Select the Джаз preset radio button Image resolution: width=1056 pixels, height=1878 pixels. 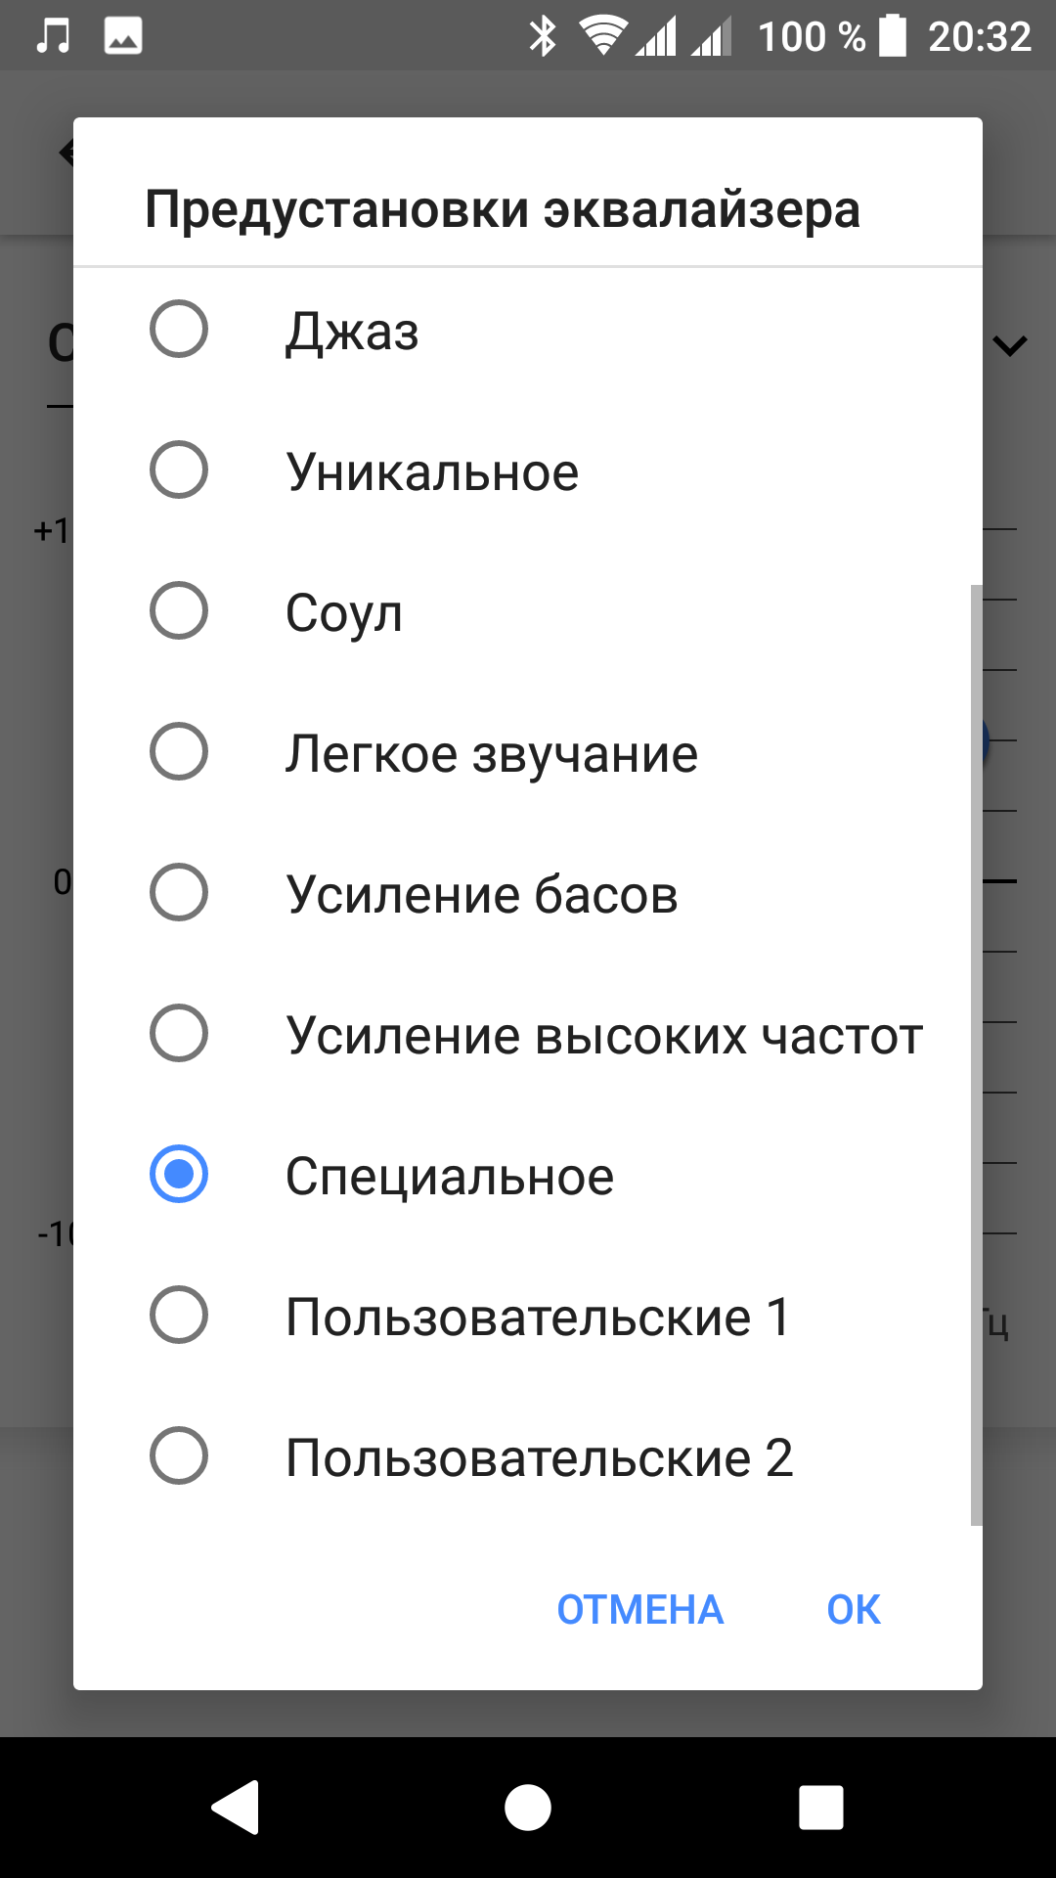click(x=179, y=330)
